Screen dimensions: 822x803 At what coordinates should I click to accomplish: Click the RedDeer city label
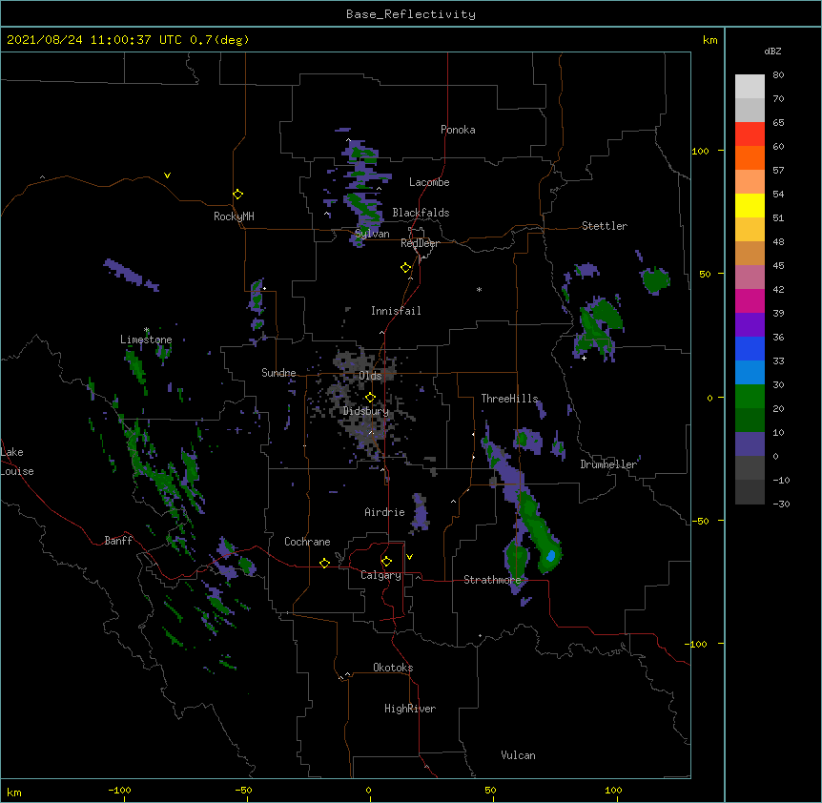coord(420,243)
